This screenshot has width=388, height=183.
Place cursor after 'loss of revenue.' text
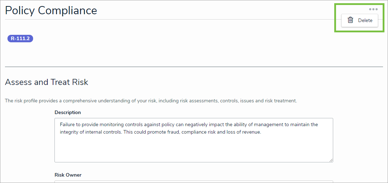262,132
